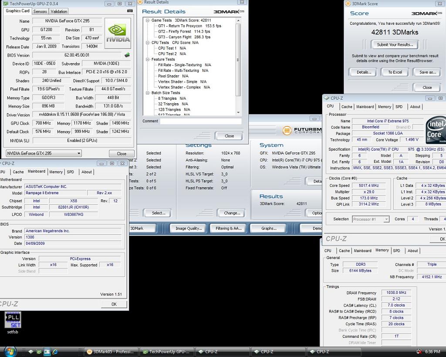The height and width of the screenshot is (357, 446).
Task: Launch GPU-Z from the quick launch bar
Action: pos(39,352)
